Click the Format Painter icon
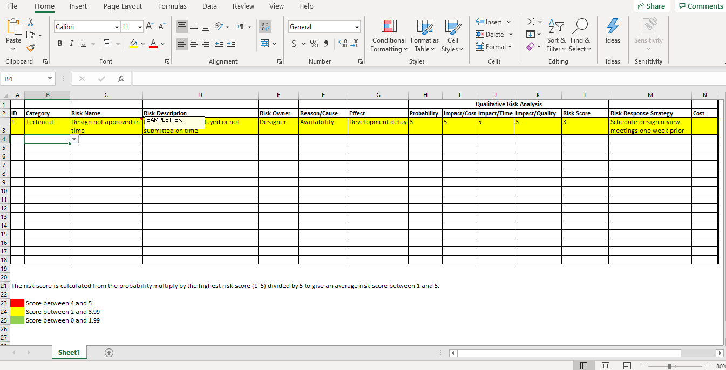Viewport: 726px width, 370px height. (31, 47)
